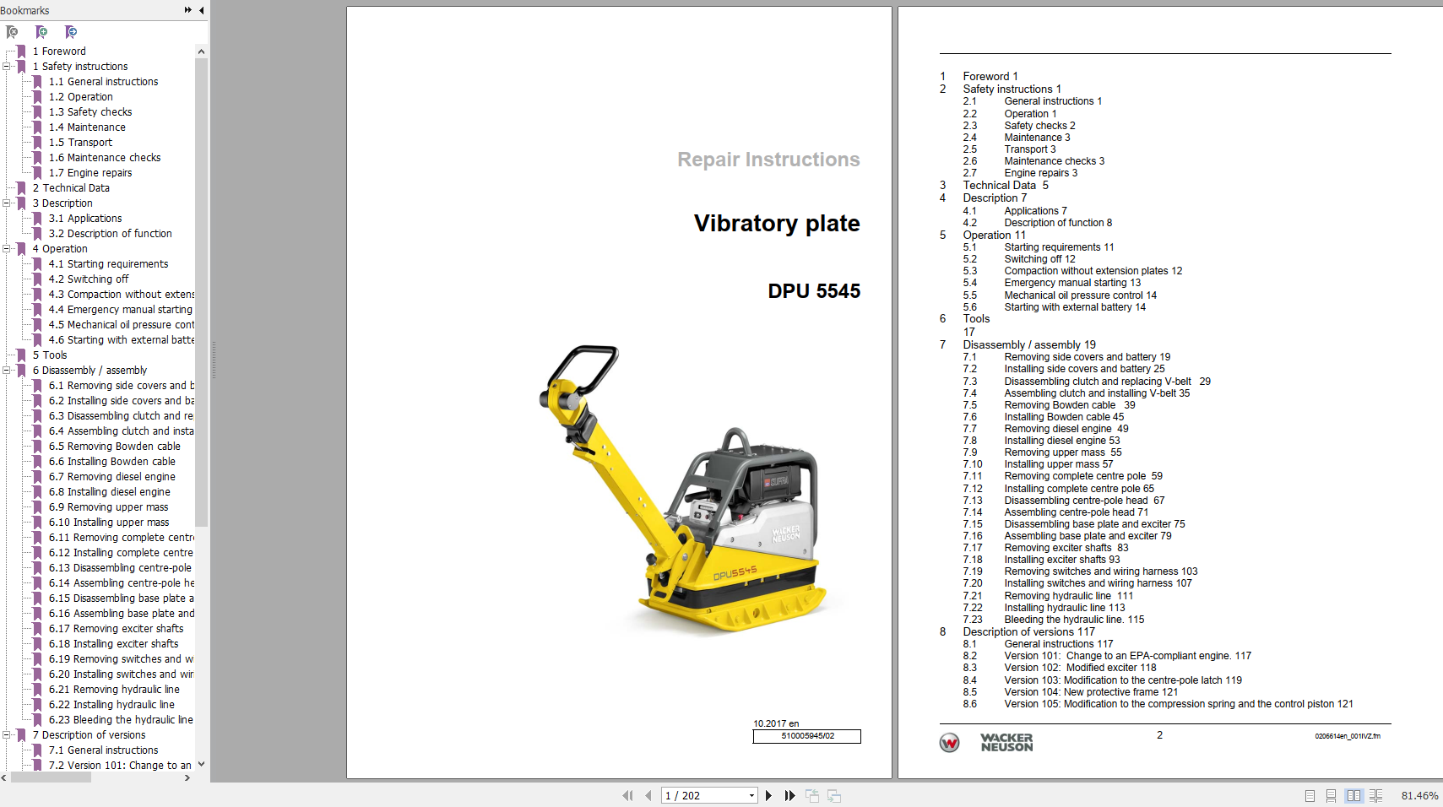Click contents entry 'Version 102: Modified exciter 118'
The image size is (1443, 807).
pos(1080,667)
